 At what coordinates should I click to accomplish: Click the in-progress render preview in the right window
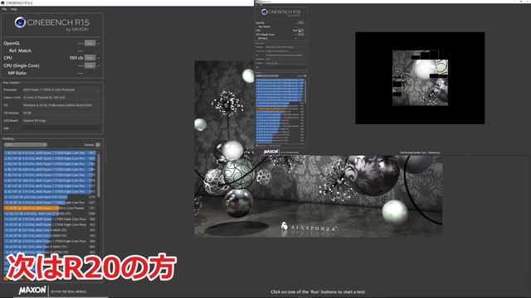point(420,78)
